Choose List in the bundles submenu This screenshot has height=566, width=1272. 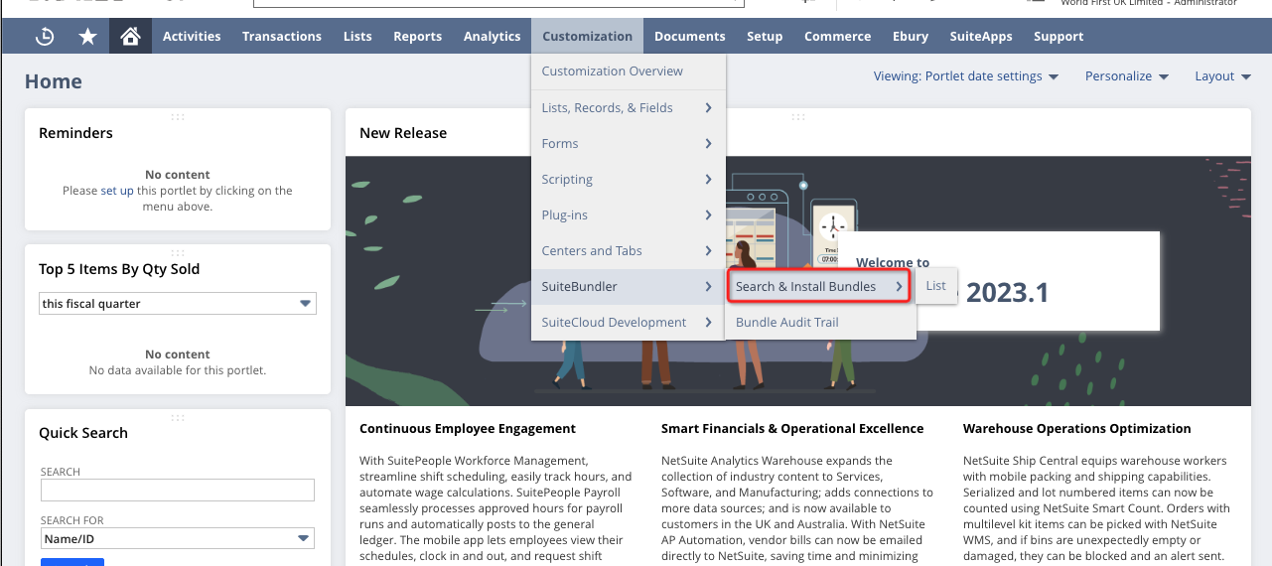(x=935, y=286)
